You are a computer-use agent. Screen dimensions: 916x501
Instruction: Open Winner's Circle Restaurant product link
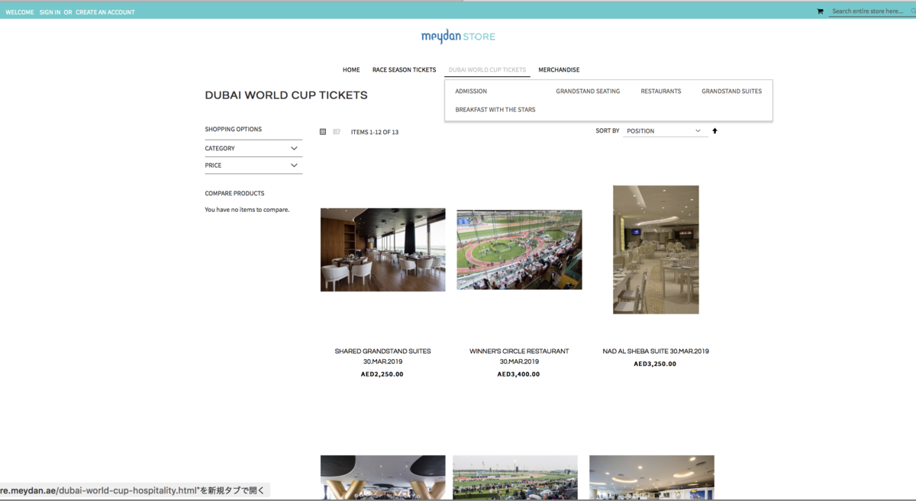point(519,356)
